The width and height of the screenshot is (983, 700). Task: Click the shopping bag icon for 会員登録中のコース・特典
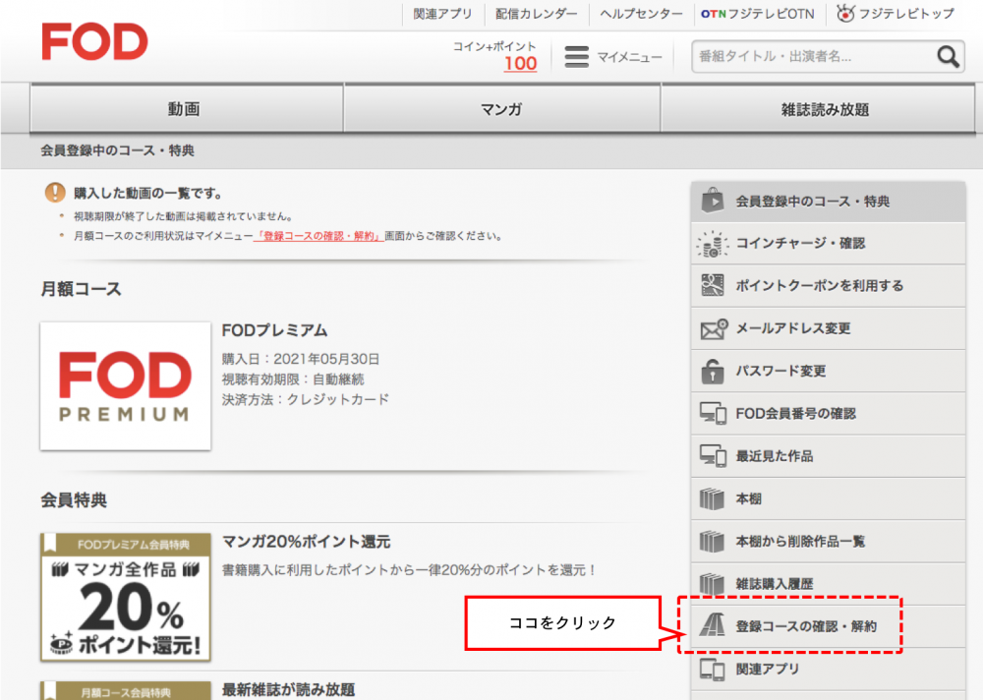[x=712, y=201]
